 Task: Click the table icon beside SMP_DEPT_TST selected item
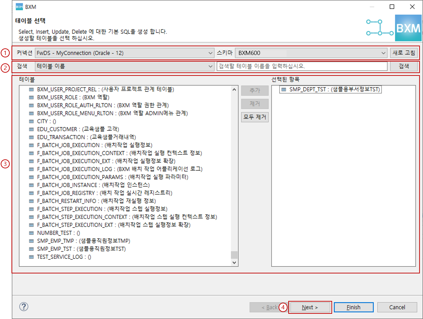(x=285, y=89)
